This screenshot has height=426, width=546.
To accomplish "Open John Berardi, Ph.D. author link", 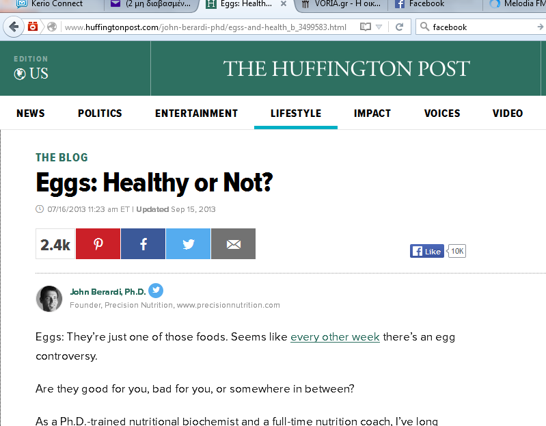I will click(107, 292).
